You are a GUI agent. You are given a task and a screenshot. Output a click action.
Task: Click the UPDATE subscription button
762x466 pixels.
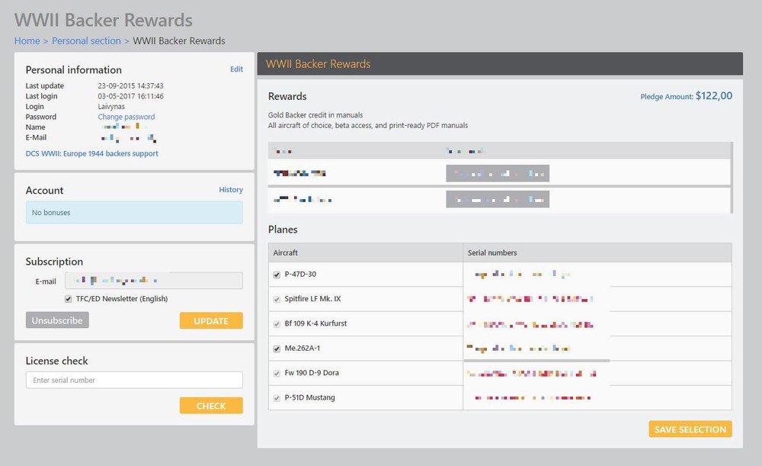[211, 320]
